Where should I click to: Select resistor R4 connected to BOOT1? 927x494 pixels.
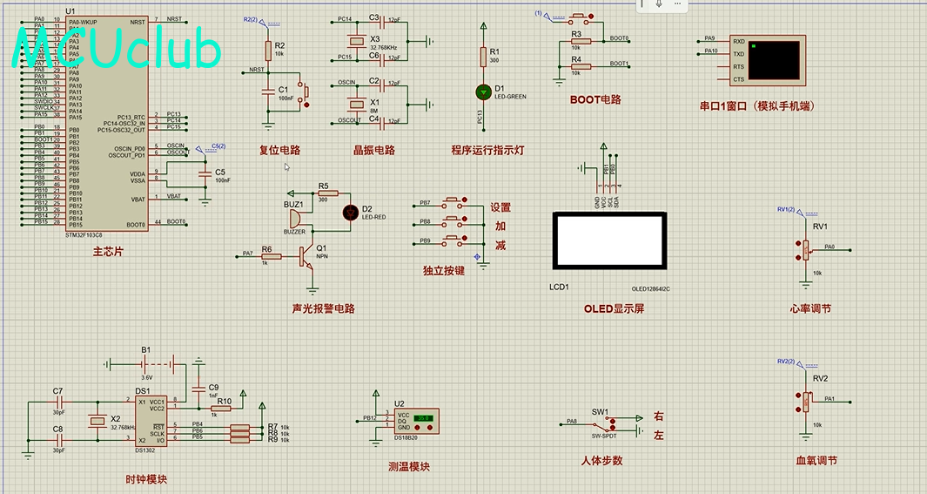[x=581, y=66]
